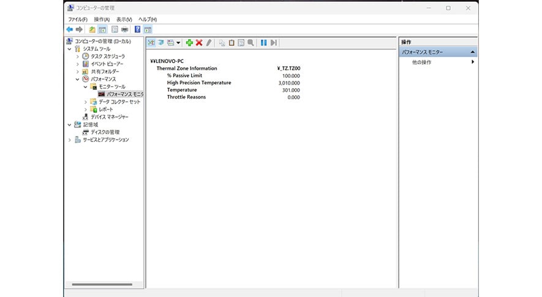Click the green plus Add counter icon
The height and width of the screenshot is (297, 542).
tap(189, 42)
